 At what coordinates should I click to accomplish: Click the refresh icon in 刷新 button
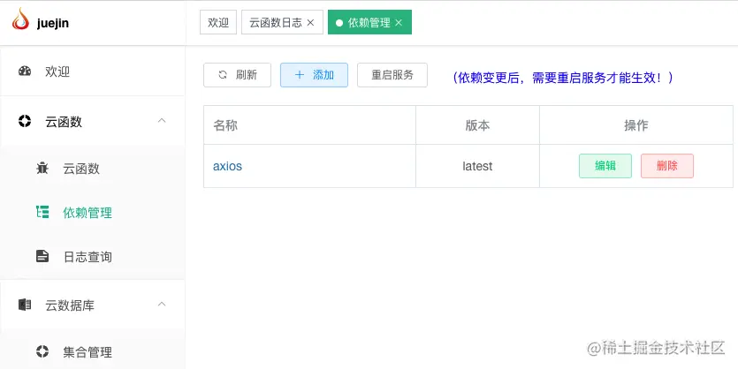223,75
